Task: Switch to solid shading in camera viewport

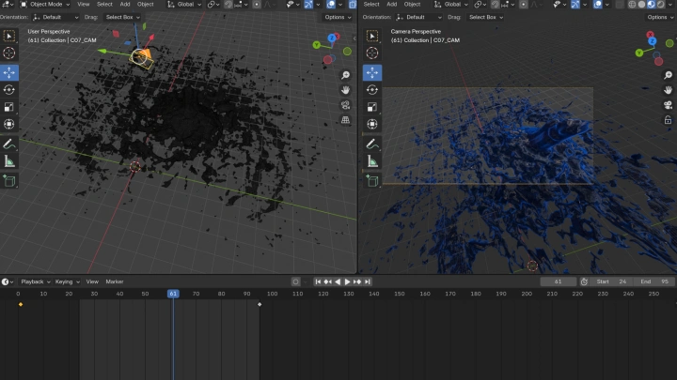Action: pyautogui.click(x=641, y=5)
